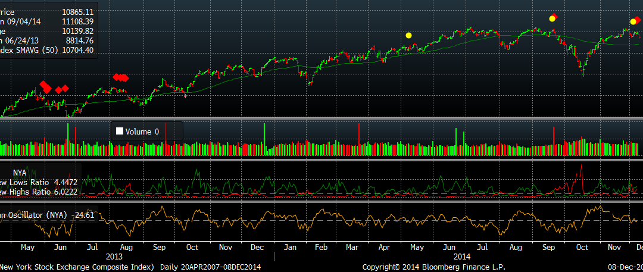643x272 pixels.
Task: Click the white Volume legend swatch
Action: [x=120, y=132]
